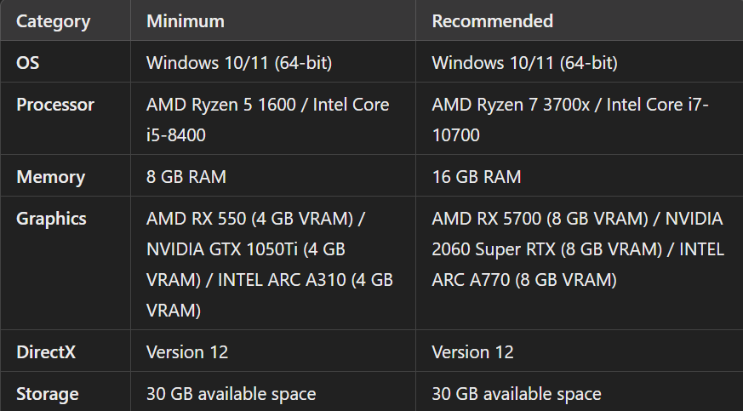Select the Memory row label
Viewport: 743px width, 411px height.
[x=50, y=177]
